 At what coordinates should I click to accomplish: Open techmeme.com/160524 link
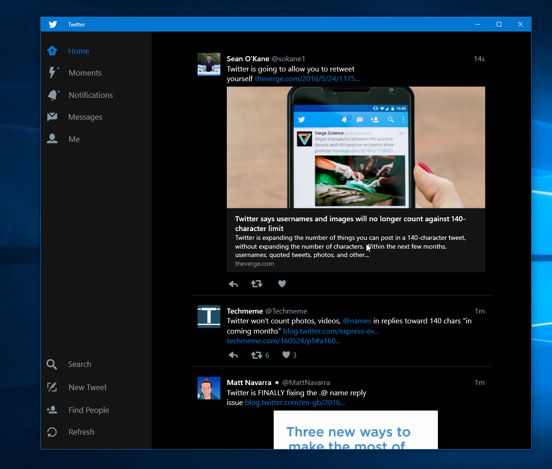click(x=283, y=341)
